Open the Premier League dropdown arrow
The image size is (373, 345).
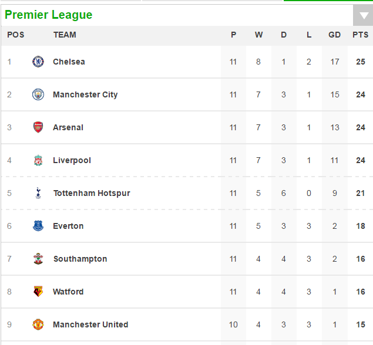[361, 16]
